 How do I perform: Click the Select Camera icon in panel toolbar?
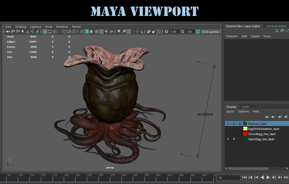coord(8,32)
